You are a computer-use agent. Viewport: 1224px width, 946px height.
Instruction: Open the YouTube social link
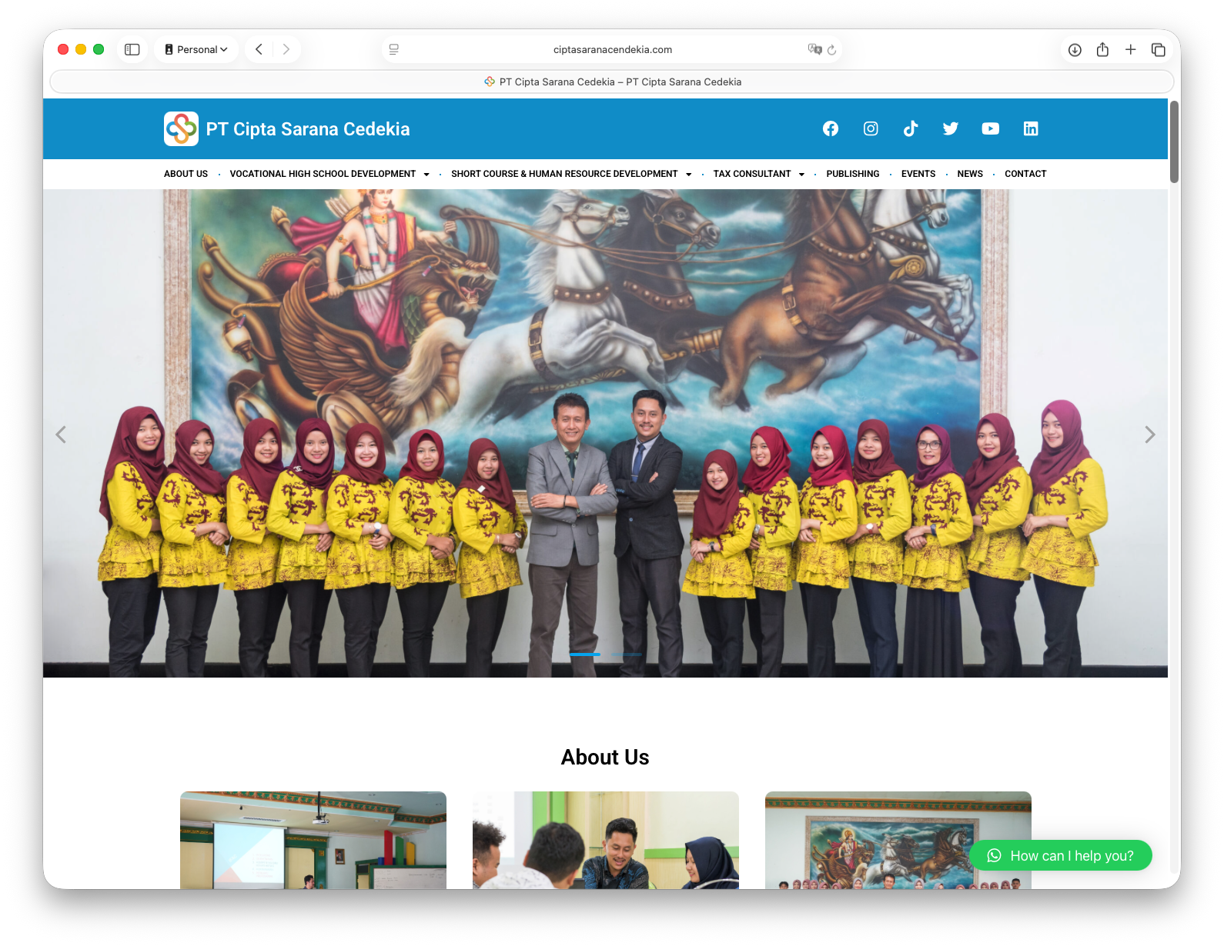[990, 128]
